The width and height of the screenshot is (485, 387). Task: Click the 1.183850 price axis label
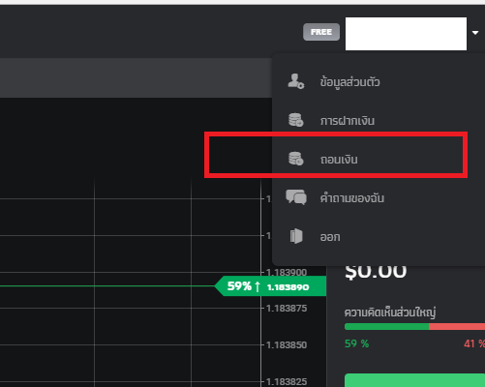click(287, 345)
